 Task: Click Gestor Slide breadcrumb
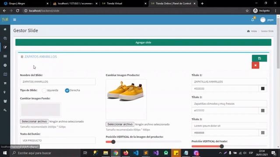click(x=267, y=31)
